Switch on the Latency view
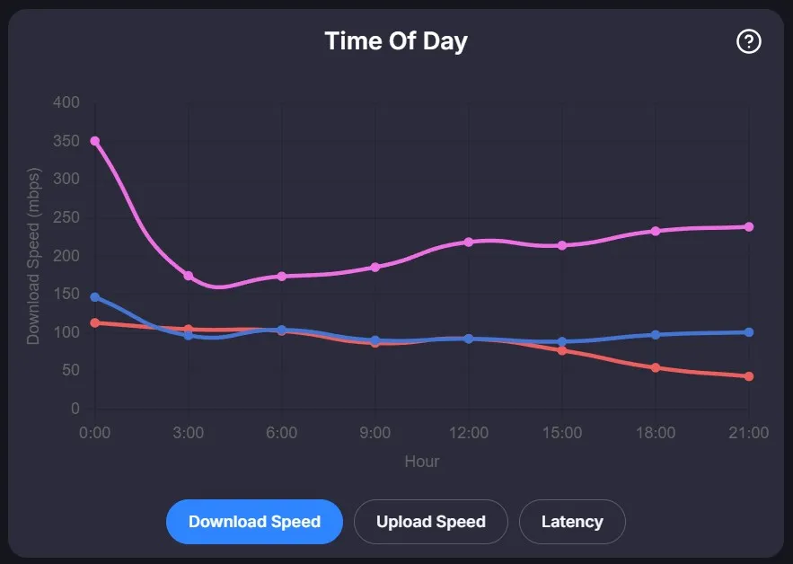This screenshot has width=793, height=564. [x=572, y=522]
